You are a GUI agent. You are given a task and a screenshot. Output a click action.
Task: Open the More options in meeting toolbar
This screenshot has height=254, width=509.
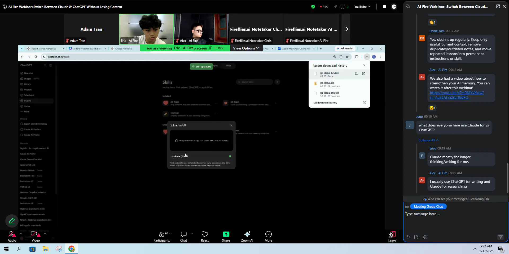pos(268,236)
